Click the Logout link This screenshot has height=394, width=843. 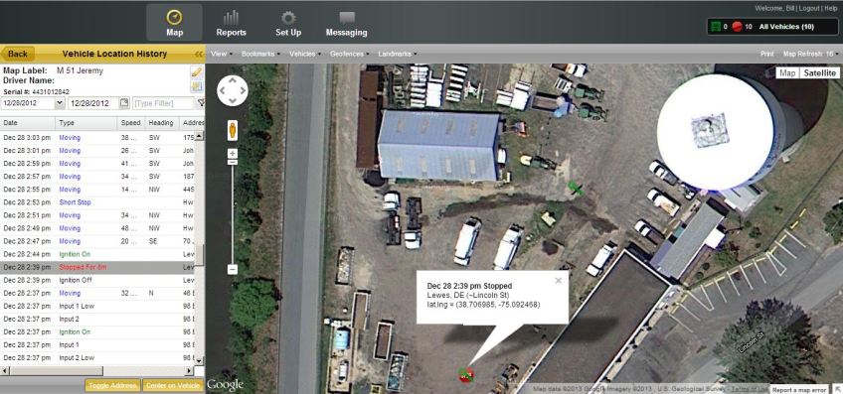tap(809, 9)
